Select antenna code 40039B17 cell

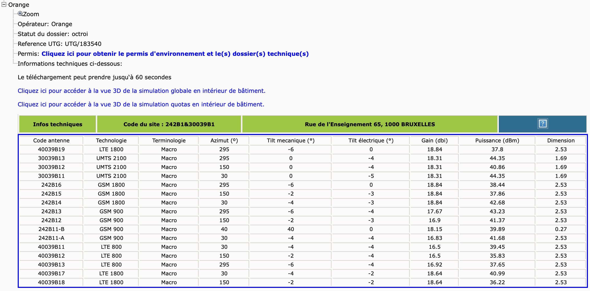(51, 274)
